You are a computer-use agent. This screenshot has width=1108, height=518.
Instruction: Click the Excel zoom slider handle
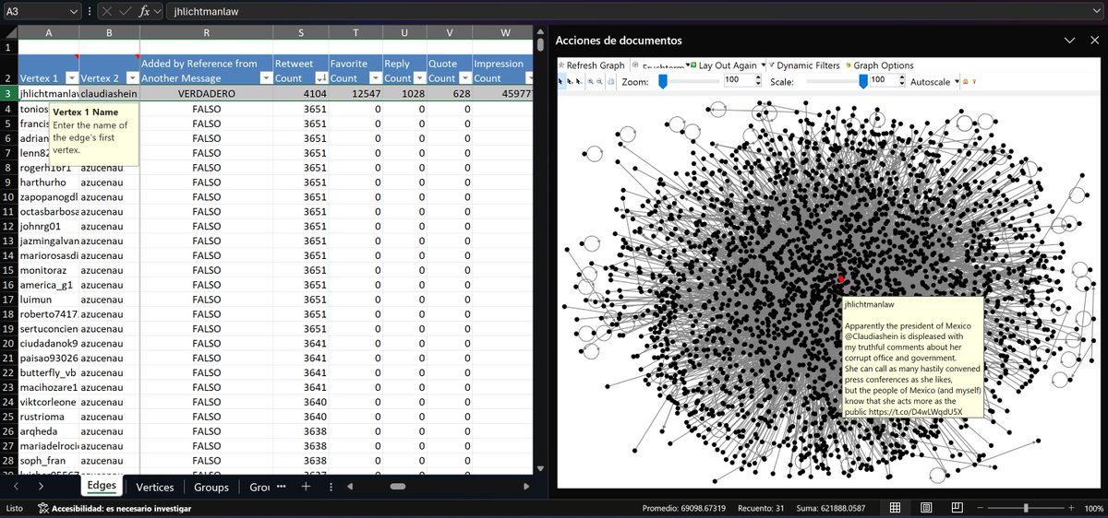[1027, 508]
